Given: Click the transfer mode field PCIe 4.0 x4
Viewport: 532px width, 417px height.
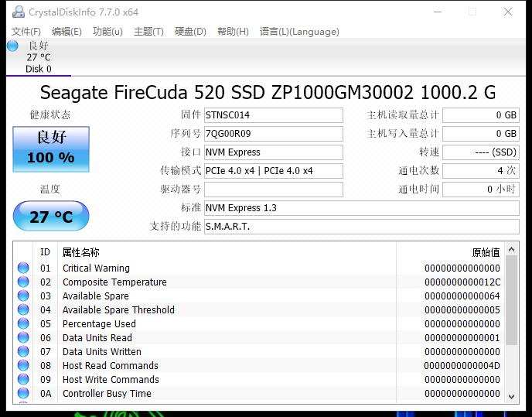Looking at the screenshot, I should [x=274, y=171].
